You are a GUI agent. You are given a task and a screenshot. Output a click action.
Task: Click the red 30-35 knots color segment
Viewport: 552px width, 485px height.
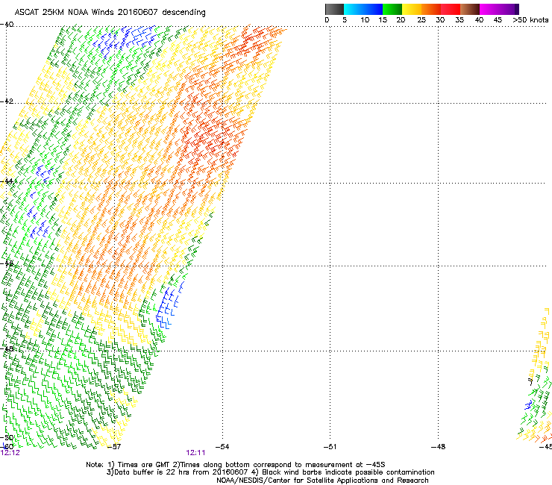tap(451, 9)
